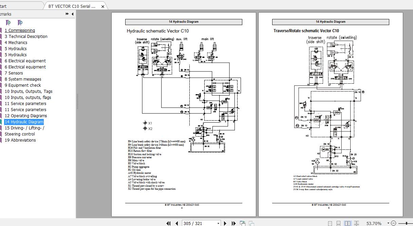Click the left page 14 Hydraulic Diagram header
The image size is (413, 226).
(x=184, y=22)
